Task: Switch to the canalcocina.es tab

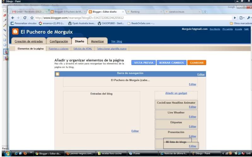Action: click(183, 12)
